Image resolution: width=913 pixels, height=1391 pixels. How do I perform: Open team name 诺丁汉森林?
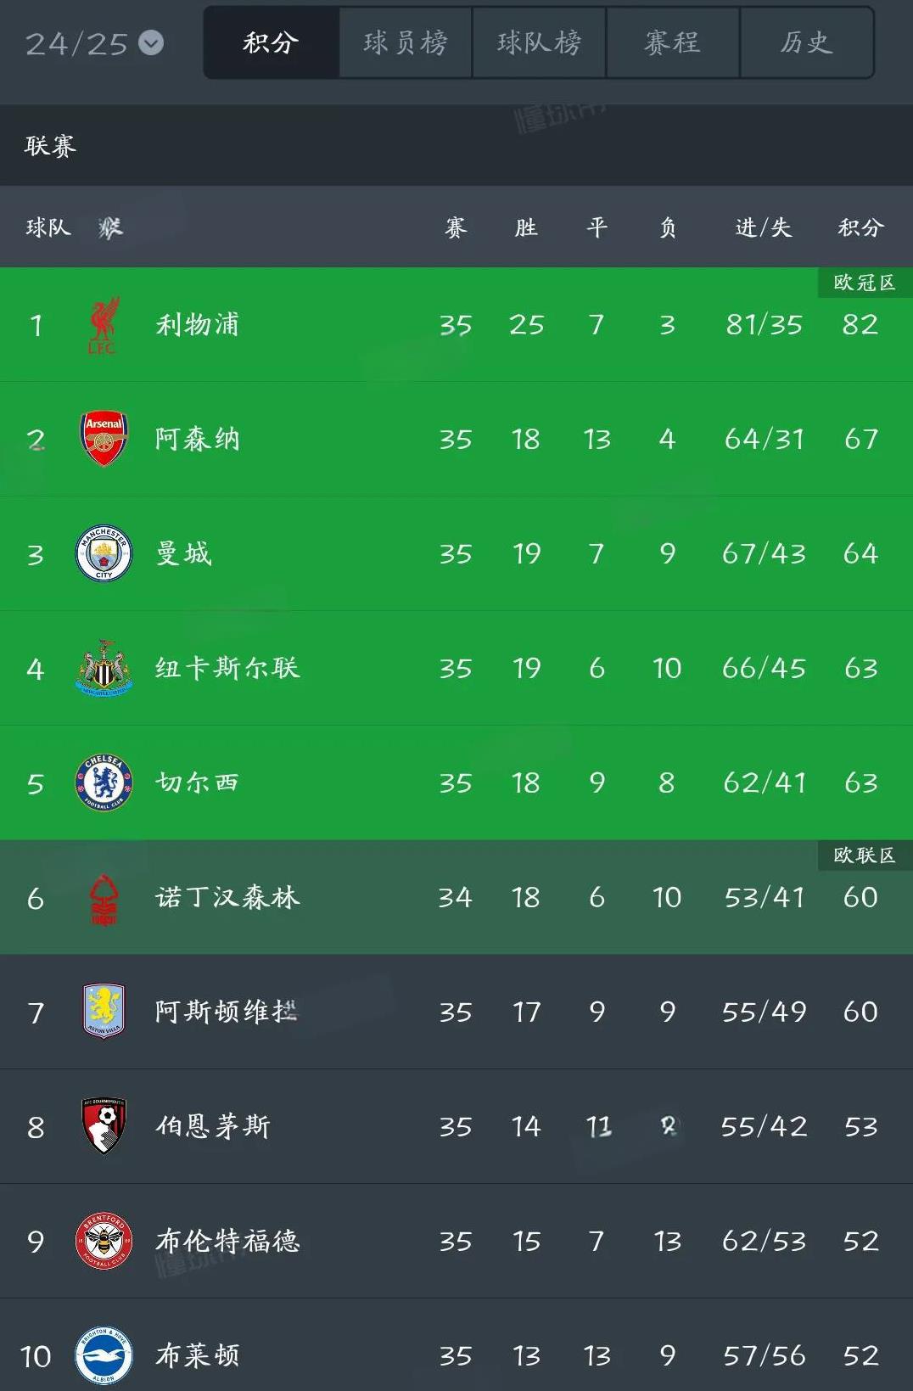tap(227, 897)
